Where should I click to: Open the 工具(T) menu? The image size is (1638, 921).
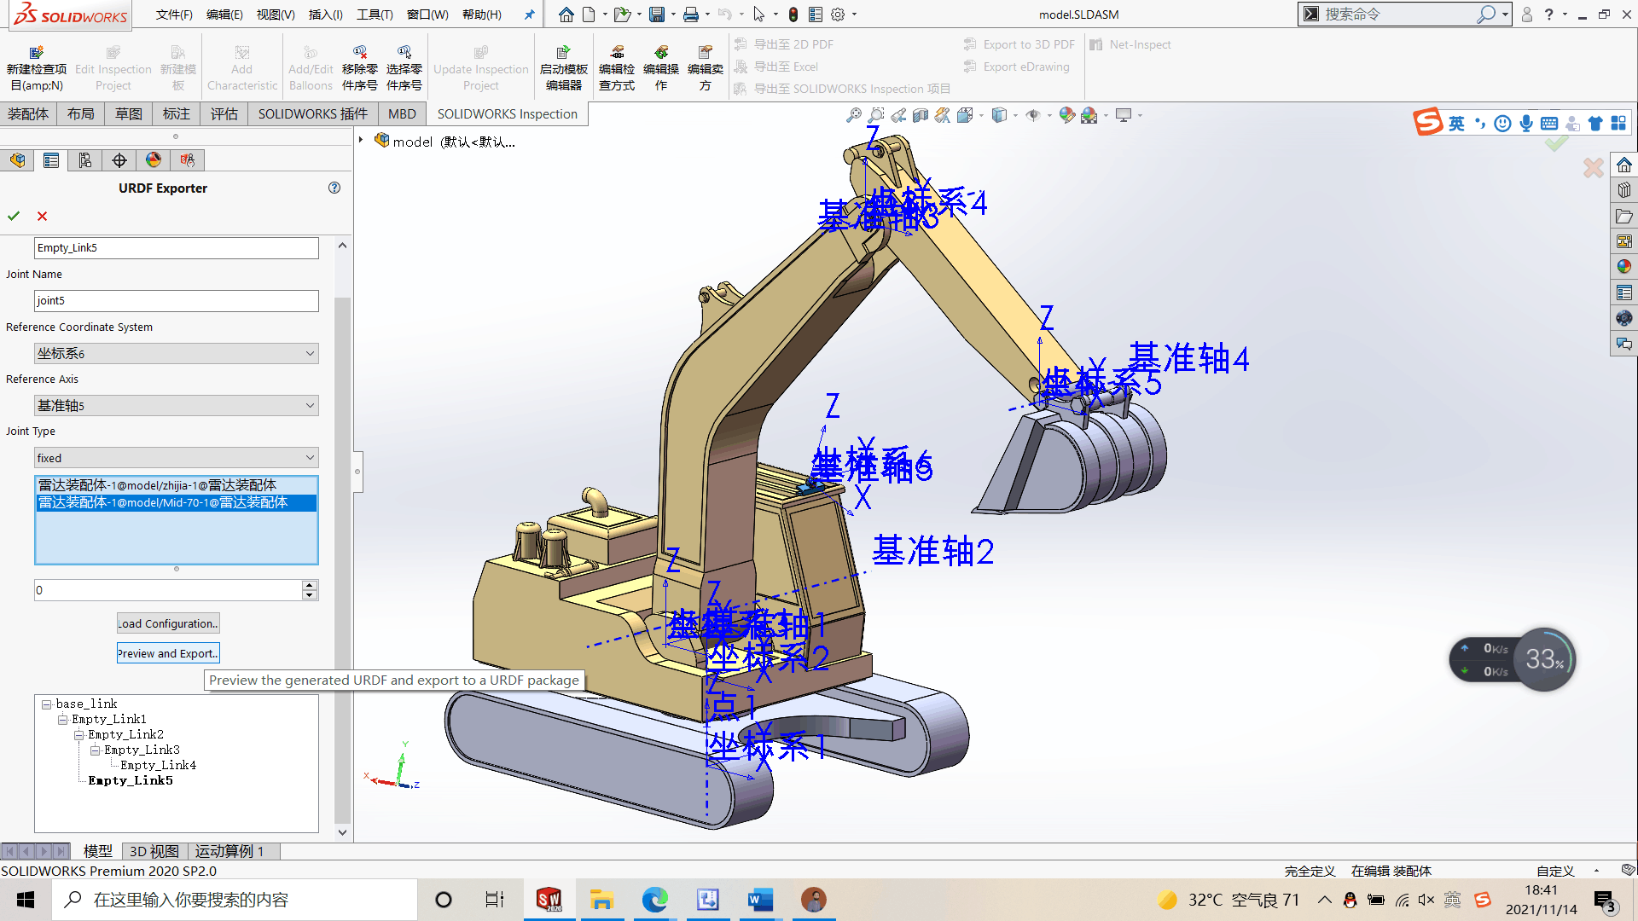(375, 14)
